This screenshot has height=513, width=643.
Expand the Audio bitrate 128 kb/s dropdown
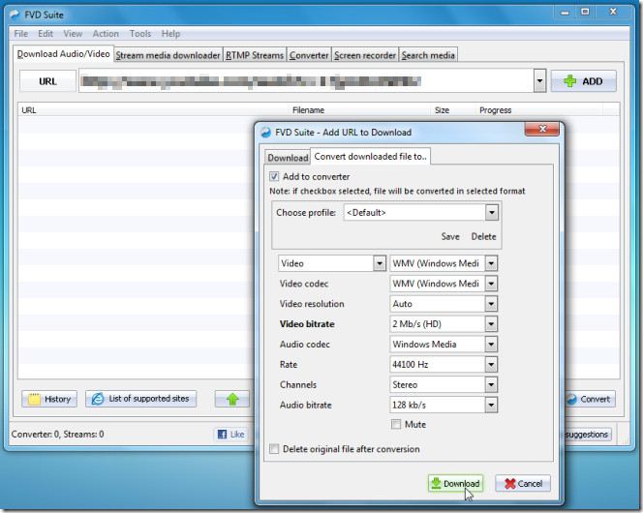pyautogui.click(x=491, y=406)
